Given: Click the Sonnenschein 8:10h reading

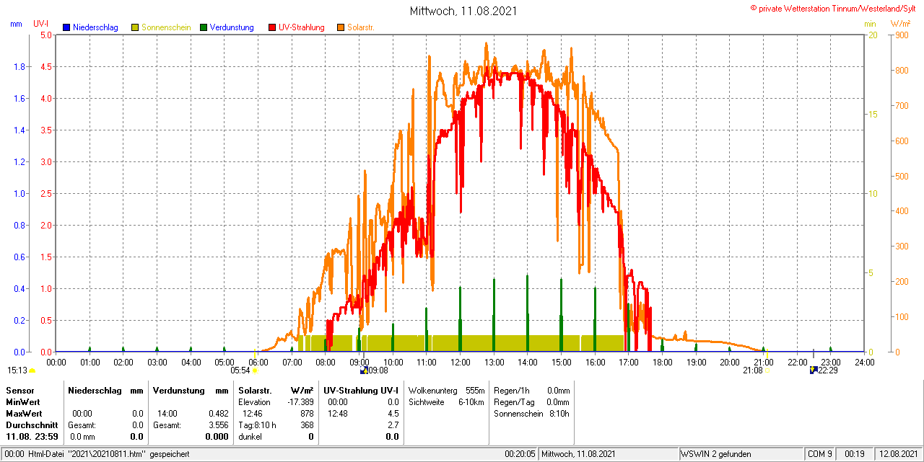Looking at the screenshot, I should point(531,414).
